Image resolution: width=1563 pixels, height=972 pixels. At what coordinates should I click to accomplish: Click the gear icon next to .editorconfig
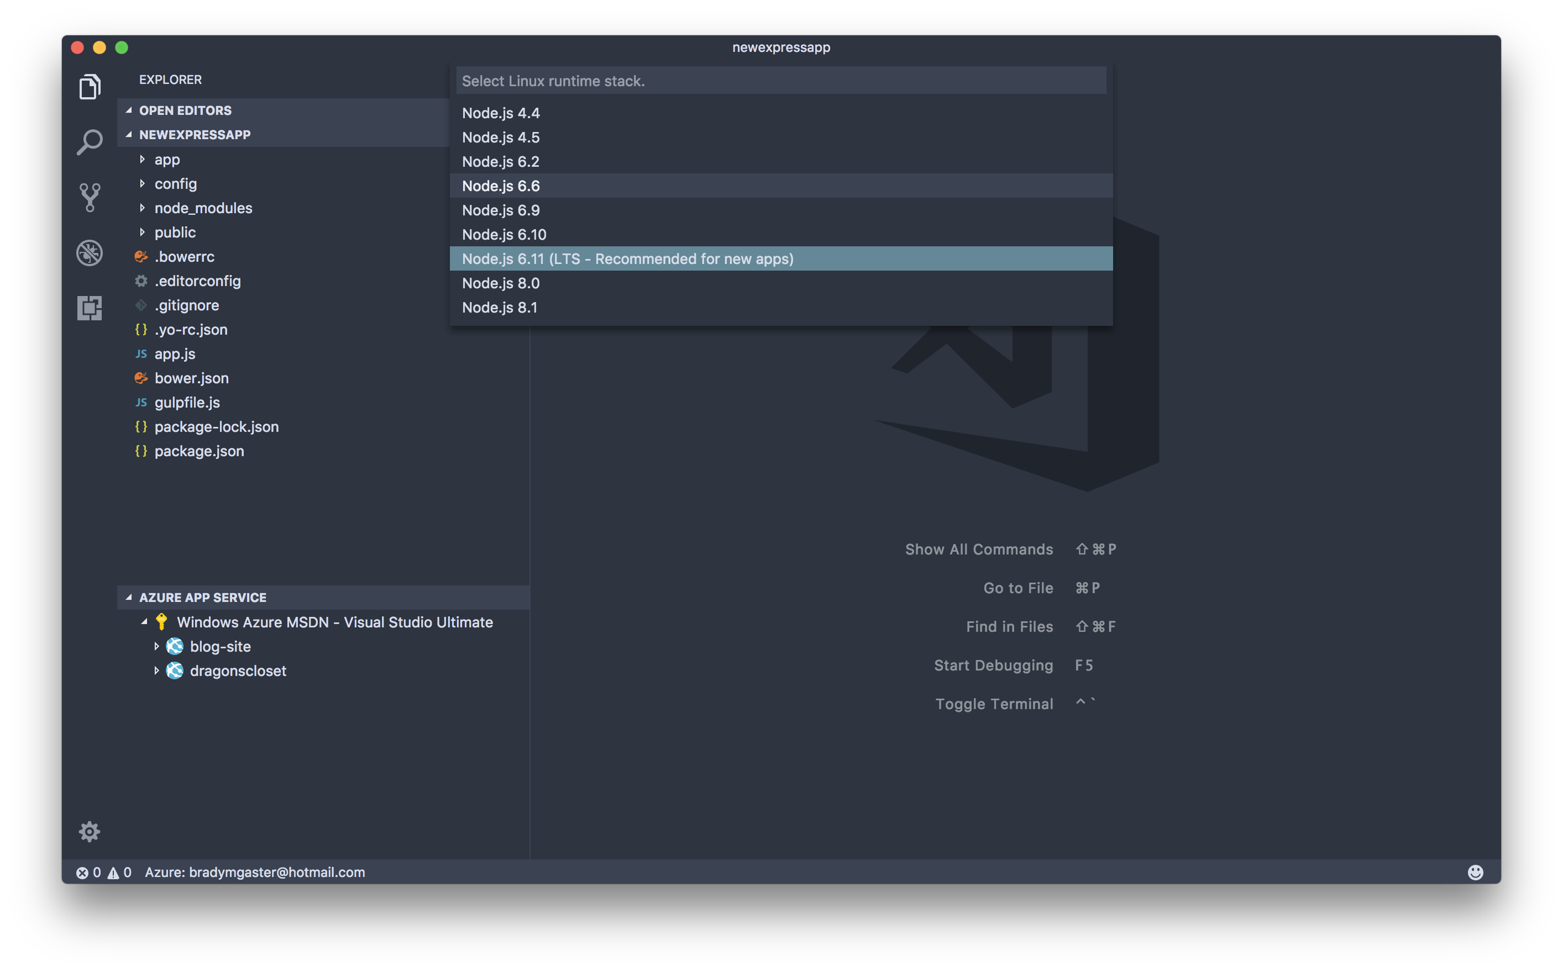[141, 281]
